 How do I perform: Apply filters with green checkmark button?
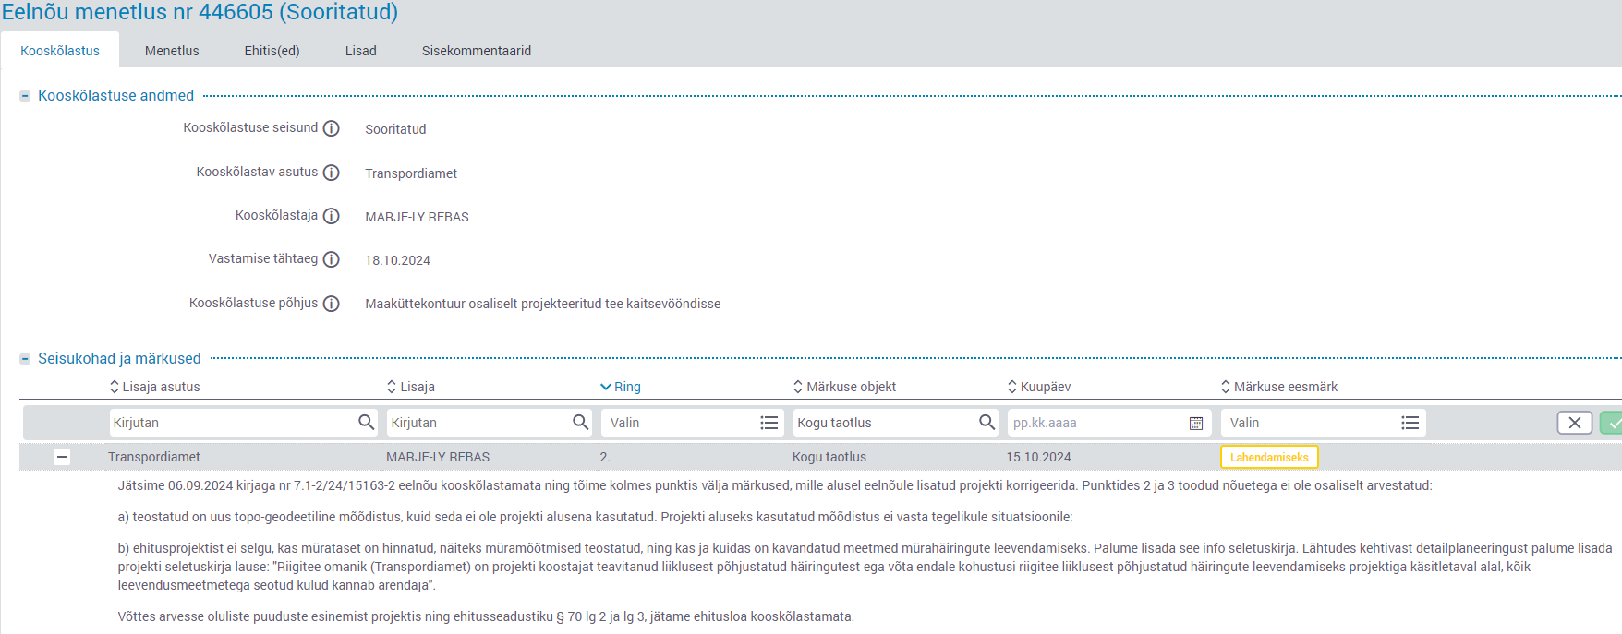1612,423
